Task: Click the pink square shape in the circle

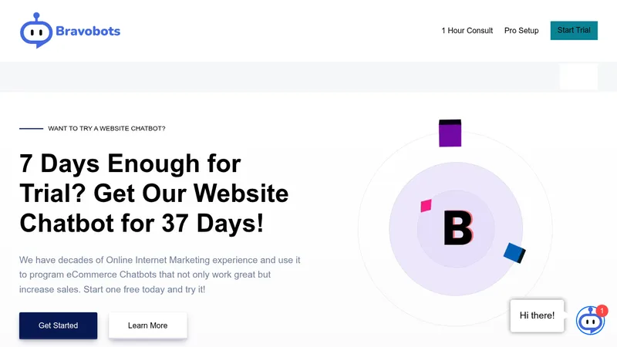Action: point(426,205)
